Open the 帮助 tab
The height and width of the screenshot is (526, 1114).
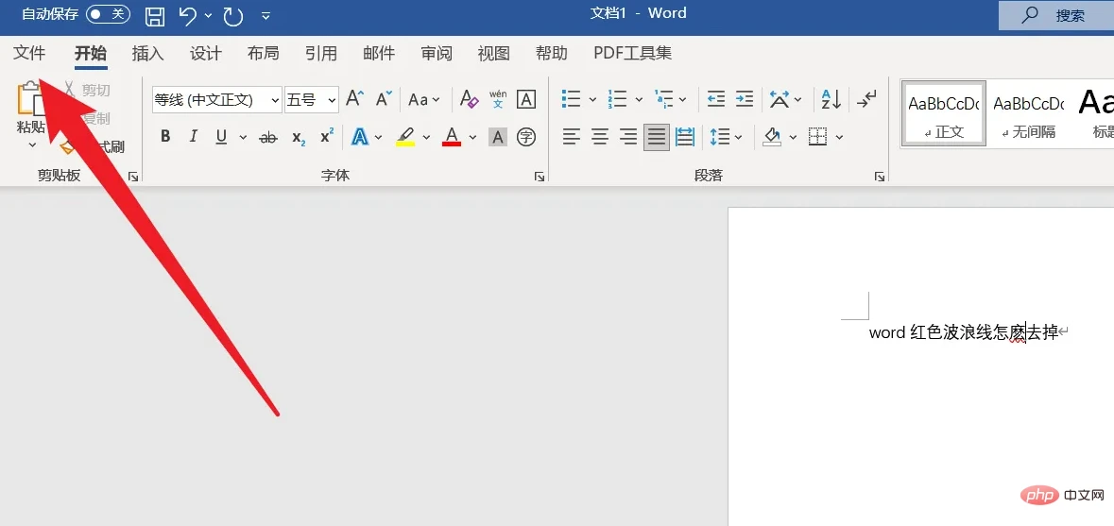point(551,53)
